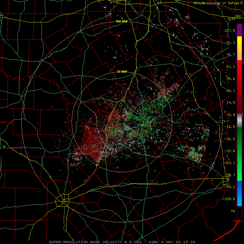
Task: Click the -32.0 legend value
Action: 230,139
